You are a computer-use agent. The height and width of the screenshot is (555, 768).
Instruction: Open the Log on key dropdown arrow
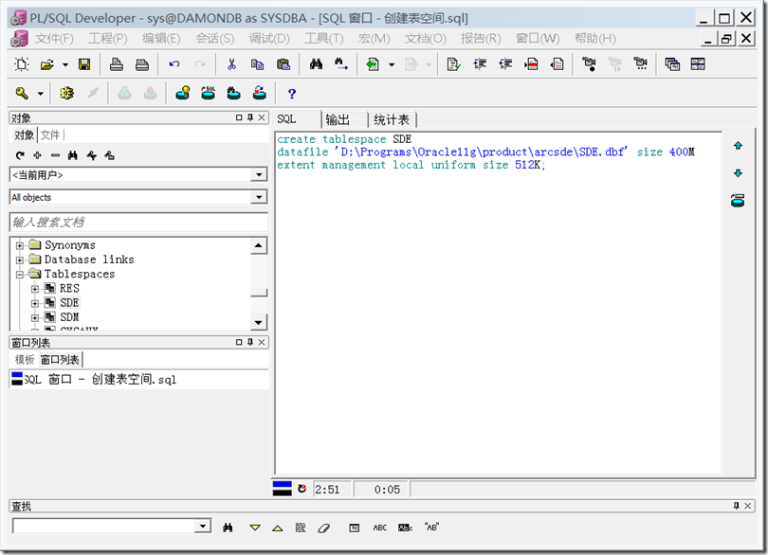point(41,94)
